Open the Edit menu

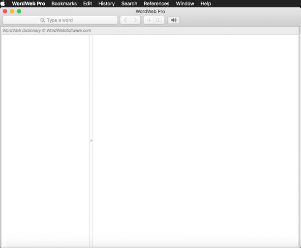[88, 3]
